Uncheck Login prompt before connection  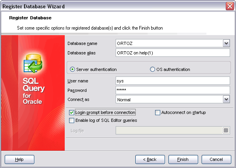pyautogui.click(x=72, y=112)
